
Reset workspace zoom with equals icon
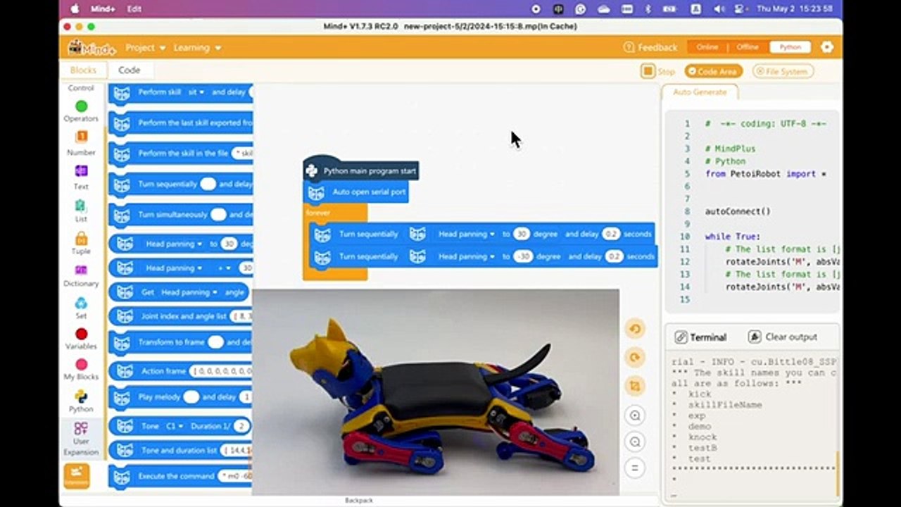(x=635, y=468)
